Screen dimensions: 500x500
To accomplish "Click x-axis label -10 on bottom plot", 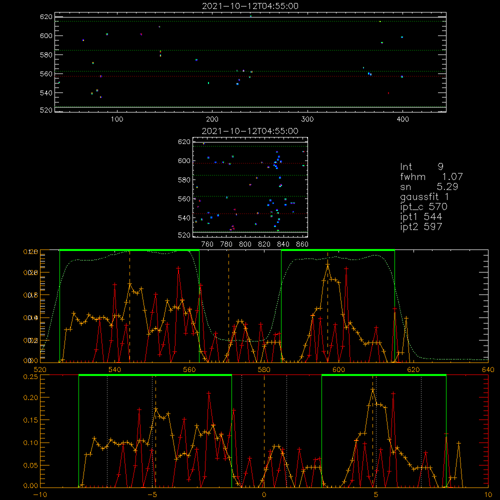I will point(40,495).
